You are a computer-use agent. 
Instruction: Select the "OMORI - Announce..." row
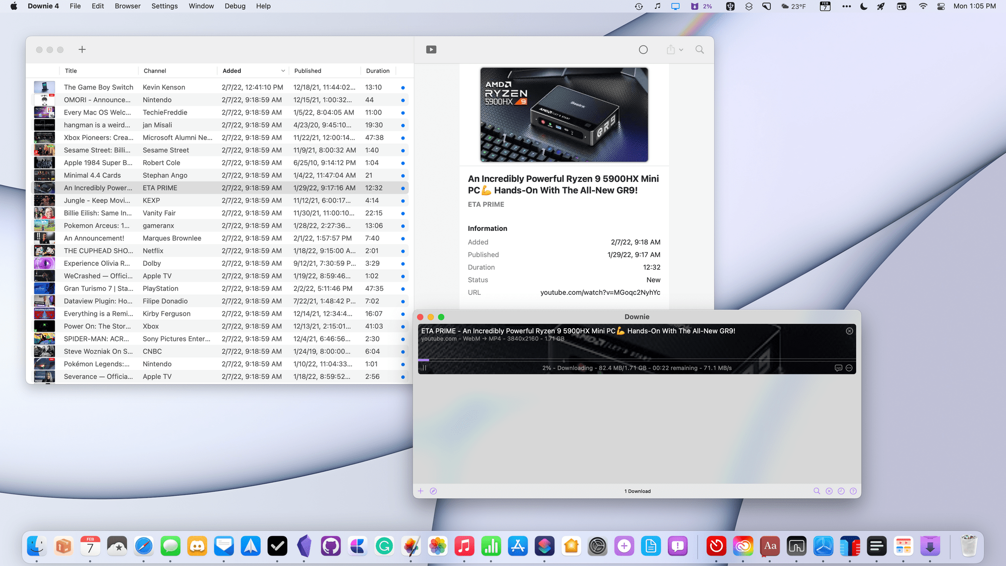pos(220,100)
